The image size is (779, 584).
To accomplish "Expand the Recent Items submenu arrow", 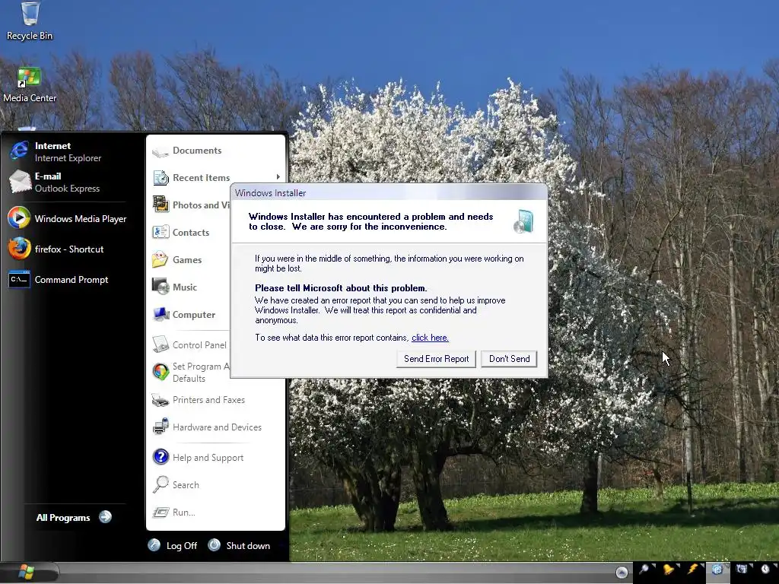I will (278, 177).
